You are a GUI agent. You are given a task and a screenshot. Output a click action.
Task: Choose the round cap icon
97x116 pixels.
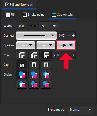click(34, 65)
